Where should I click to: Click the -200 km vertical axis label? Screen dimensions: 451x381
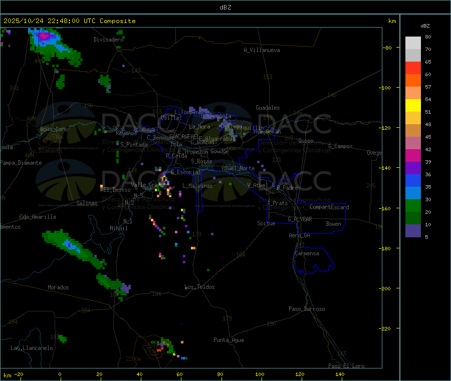coord(384,288)
